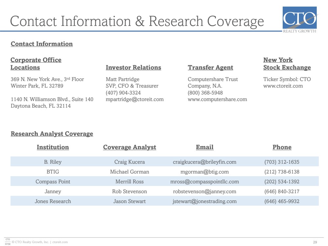This screenshot has height=246, width=328.
Task: Select Daytona Beach, FL 32114 line
Action: [x=41, y=106]
